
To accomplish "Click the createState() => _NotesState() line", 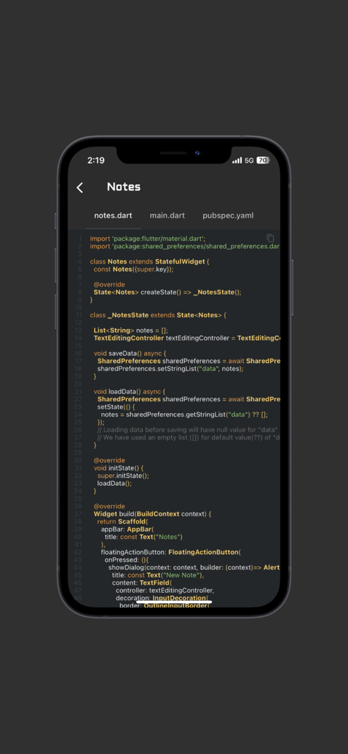I will [167, 292].
